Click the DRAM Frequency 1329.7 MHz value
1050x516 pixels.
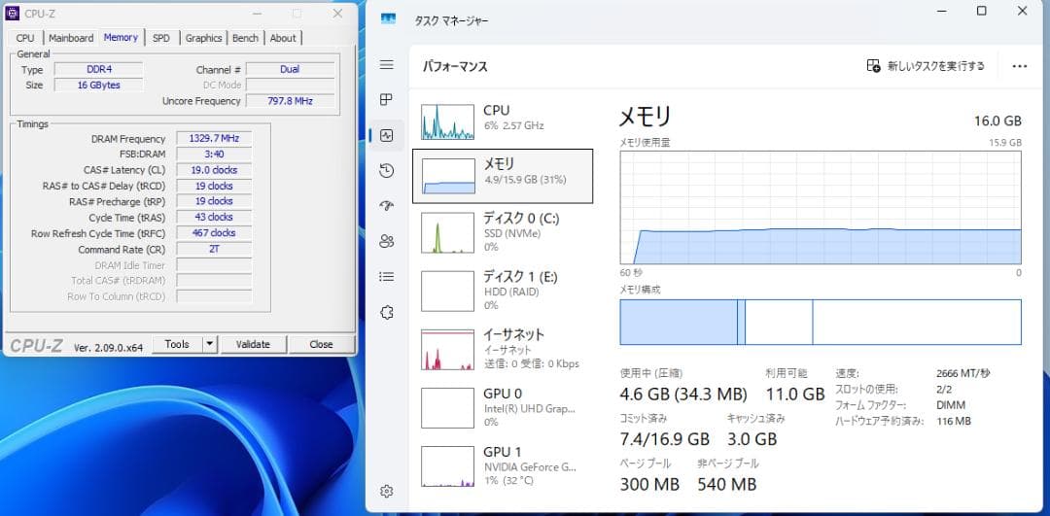tap(214, 139)
